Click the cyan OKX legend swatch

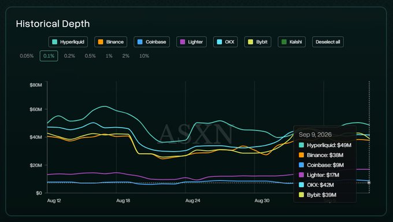coord(220,42)
